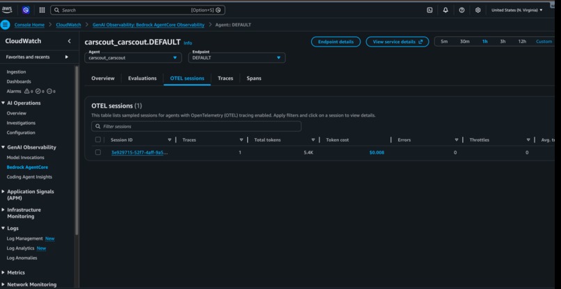Viewport: 561px width, 289px height.
Task: Switch to the Spans tab
Action: [x=254, y=79]
